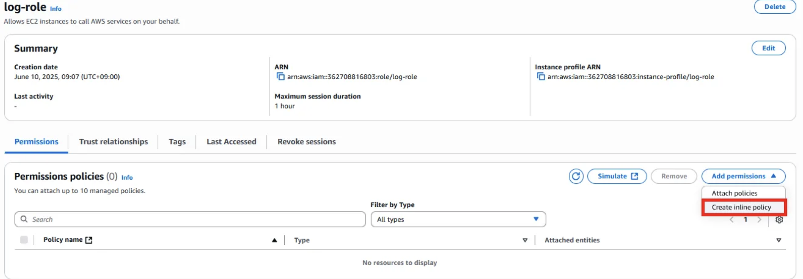Screen dimensions: 803x279
Task: Click the Delete role button
Action: (775, 6)
